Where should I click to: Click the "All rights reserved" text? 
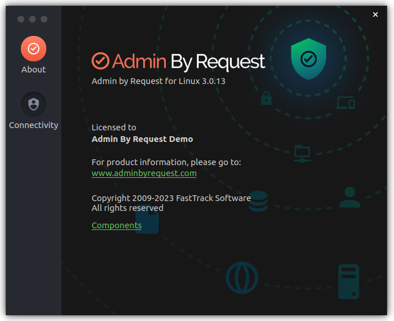127,208
